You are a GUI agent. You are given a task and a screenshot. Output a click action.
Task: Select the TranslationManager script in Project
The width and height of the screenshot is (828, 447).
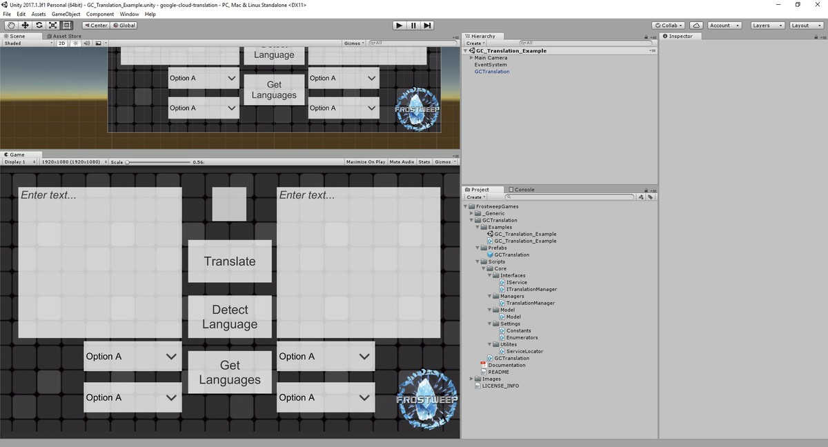[530, 303]
